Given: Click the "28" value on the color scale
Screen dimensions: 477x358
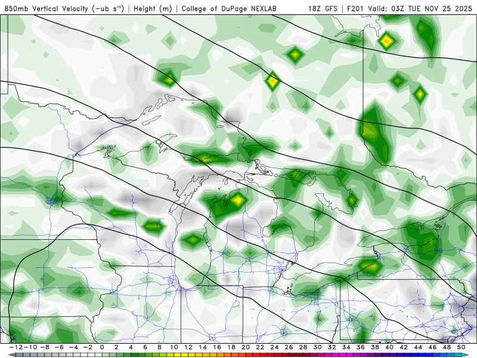Looking at the screenshot, I should [303, 347].
